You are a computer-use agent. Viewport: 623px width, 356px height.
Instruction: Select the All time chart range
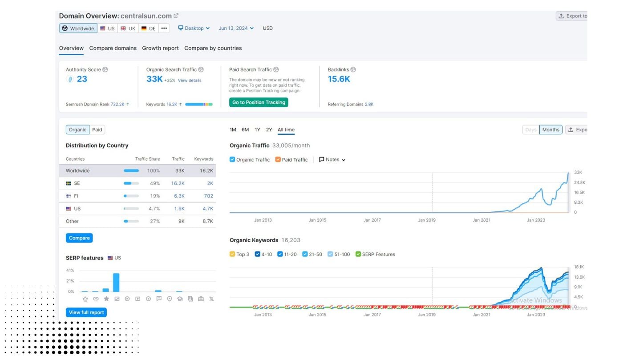tap(286, 129)
